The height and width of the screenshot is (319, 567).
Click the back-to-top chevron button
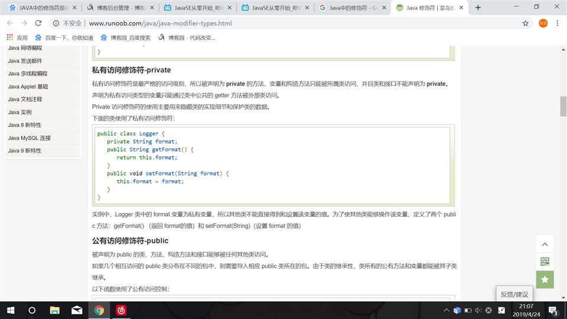[x=545, y=245]
